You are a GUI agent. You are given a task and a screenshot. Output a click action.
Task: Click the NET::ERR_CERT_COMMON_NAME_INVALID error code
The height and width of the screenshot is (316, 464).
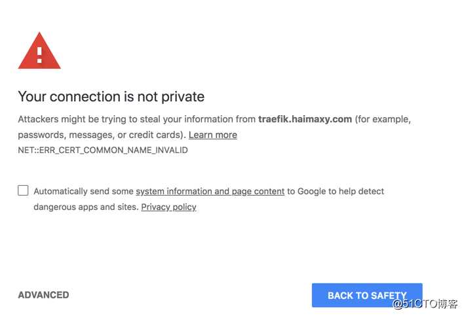(x=103, y=150)
